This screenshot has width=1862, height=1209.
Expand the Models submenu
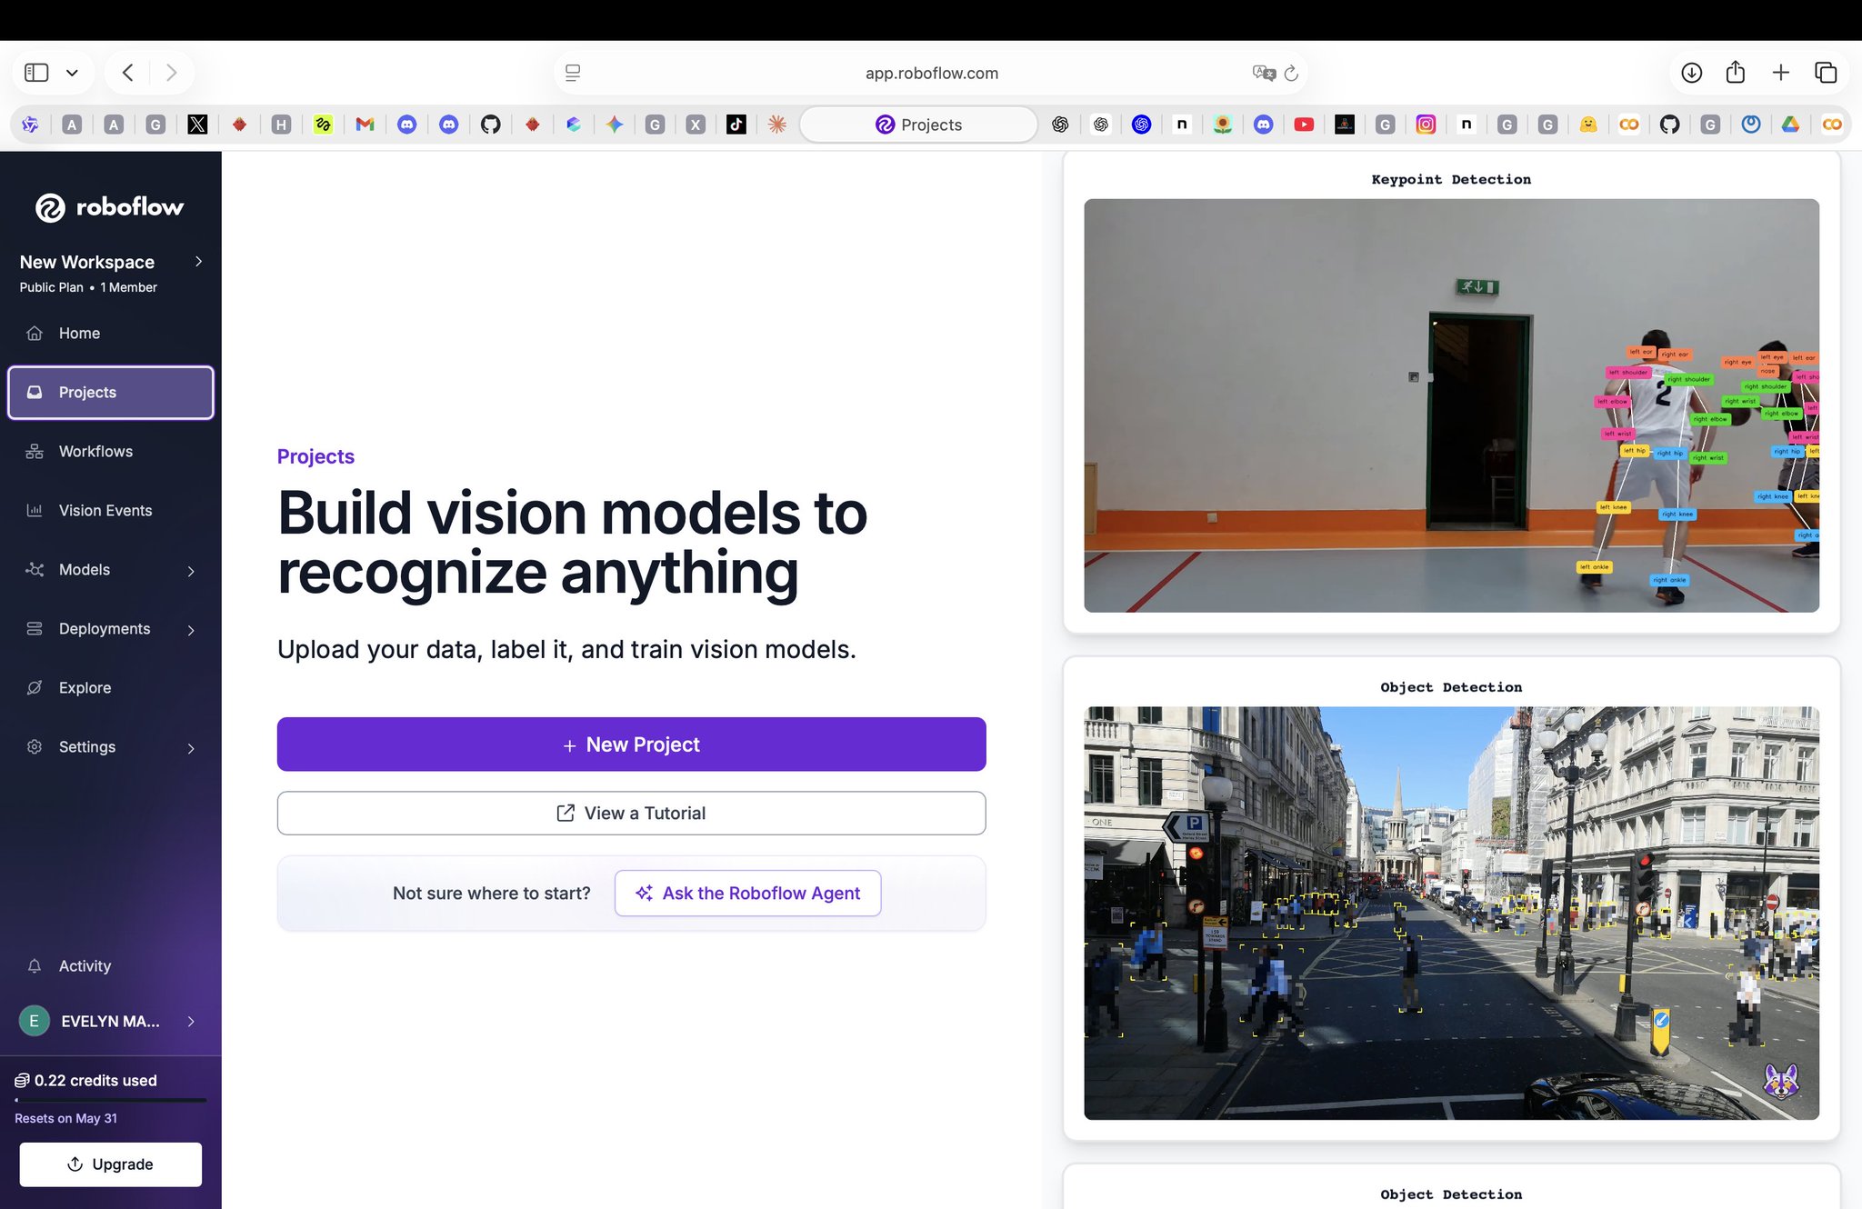[x=191, y=571]
